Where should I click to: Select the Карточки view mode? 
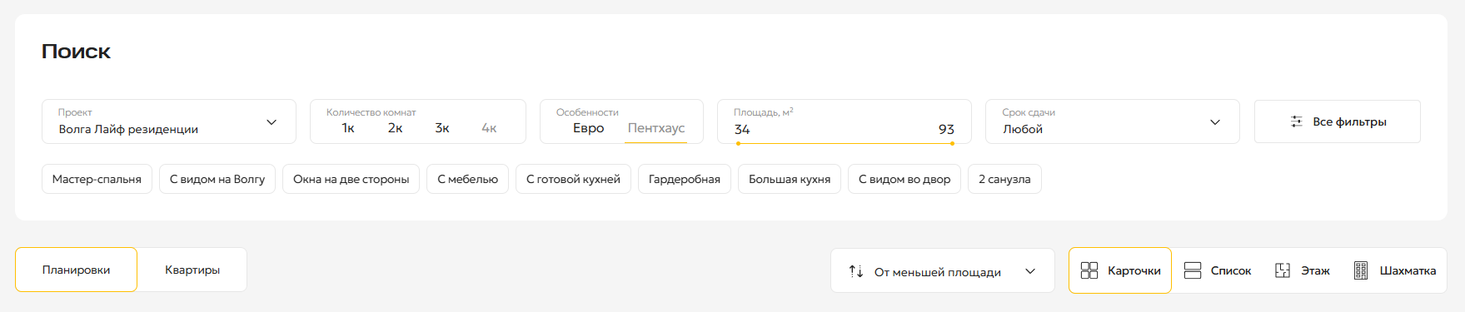pyautogui.click(x=1120, y=270)
